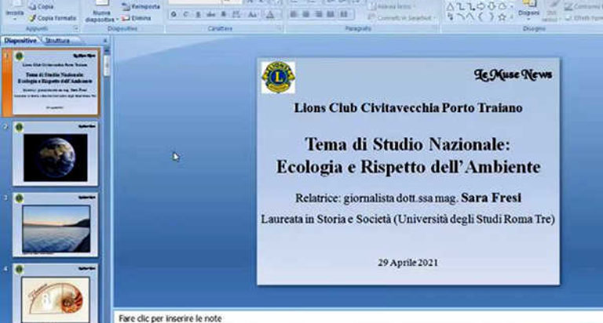The height and width of the screenshot is (323, 603).
Task: Select the elbow connector shape
Action: pos(460,6)
